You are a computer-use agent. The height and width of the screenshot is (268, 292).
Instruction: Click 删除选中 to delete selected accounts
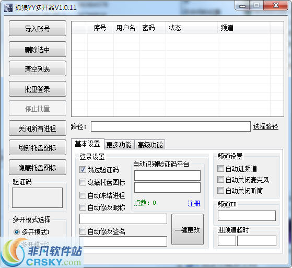[38, 49]
